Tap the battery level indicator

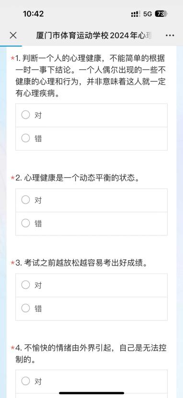pos(161,14)
